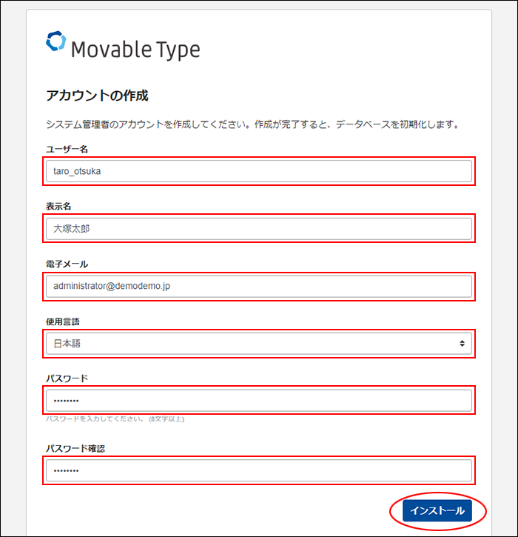Viewport: 518px width, 537px height.
Task: Focus the username field containing taro_otsuka
Action: point(259,171)
